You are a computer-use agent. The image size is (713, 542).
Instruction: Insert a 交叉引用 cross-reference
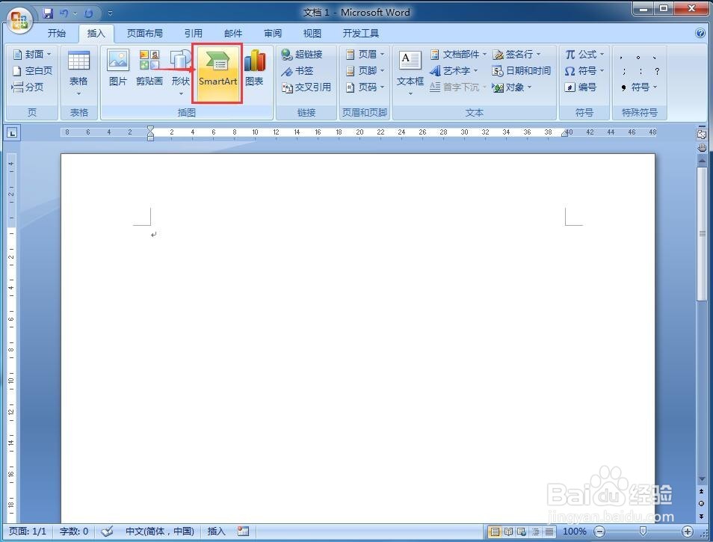click(306, 87)
